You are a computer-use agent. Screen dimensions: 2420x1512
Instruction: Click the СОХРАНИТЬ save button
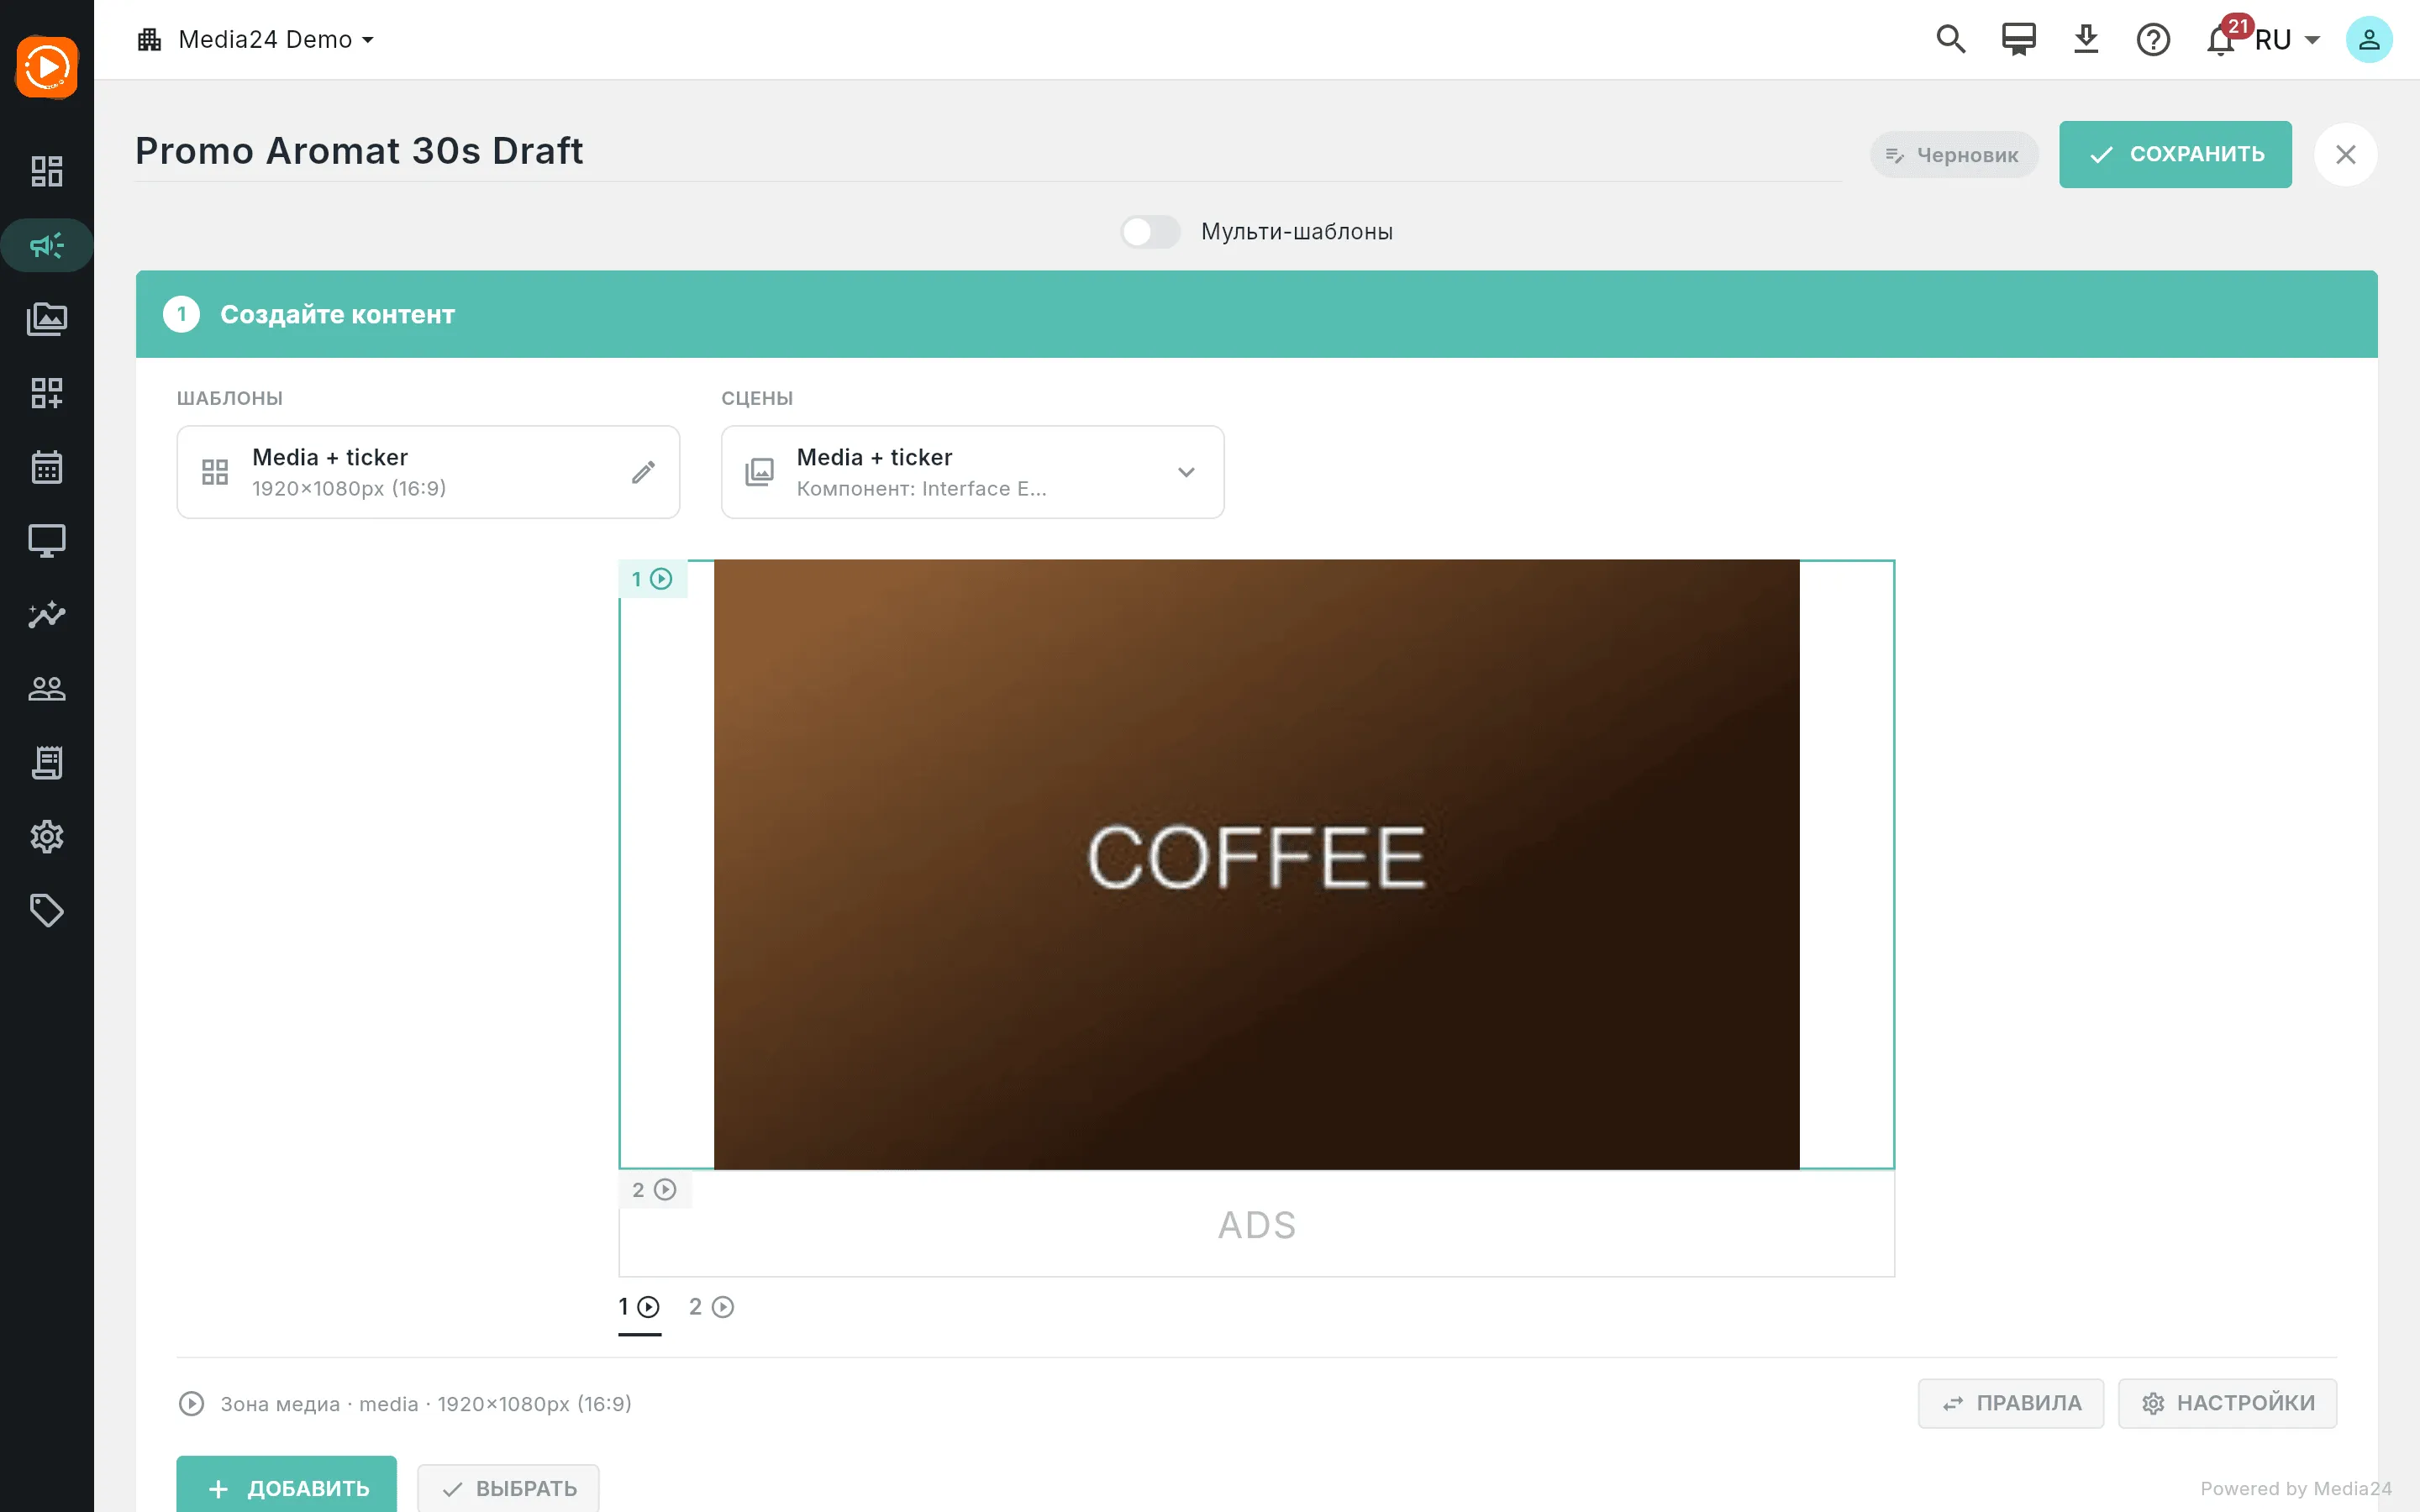click(2175, 154)
